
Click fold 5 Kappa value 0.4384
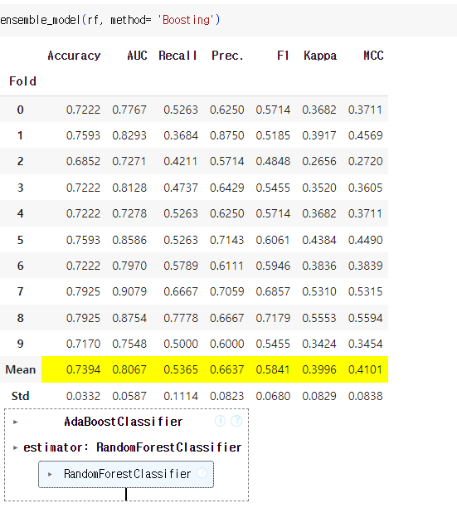(319, 240)
